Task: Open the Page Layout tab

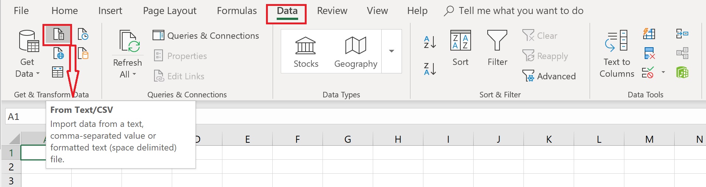Action: point(170,11)
